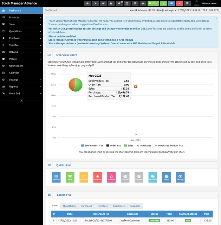Click the Completed status badge
Screen dimensions: 221x225
pos(154,221)
